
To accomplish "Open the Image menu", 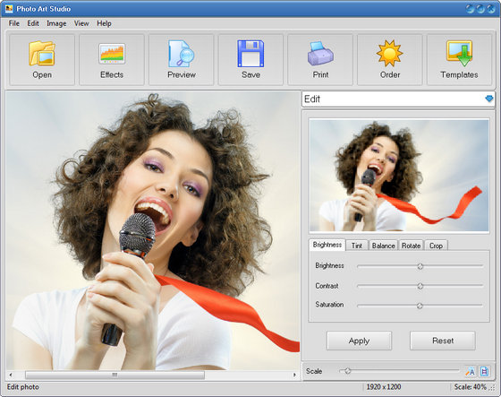I will (x=56, y=23).
